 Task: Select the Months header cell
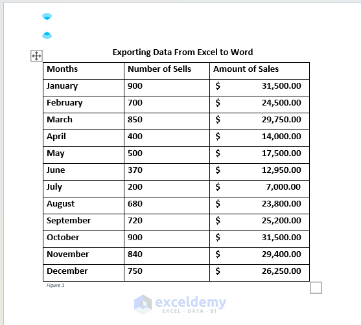click(x=84, y=71)
